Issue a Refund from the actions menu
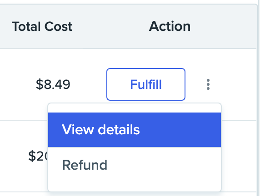This screenshot has height=196, width=260. point(135,165)
